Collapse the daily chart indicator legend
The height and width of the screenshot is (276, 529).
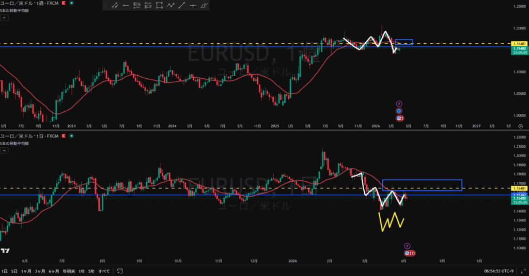4,151
